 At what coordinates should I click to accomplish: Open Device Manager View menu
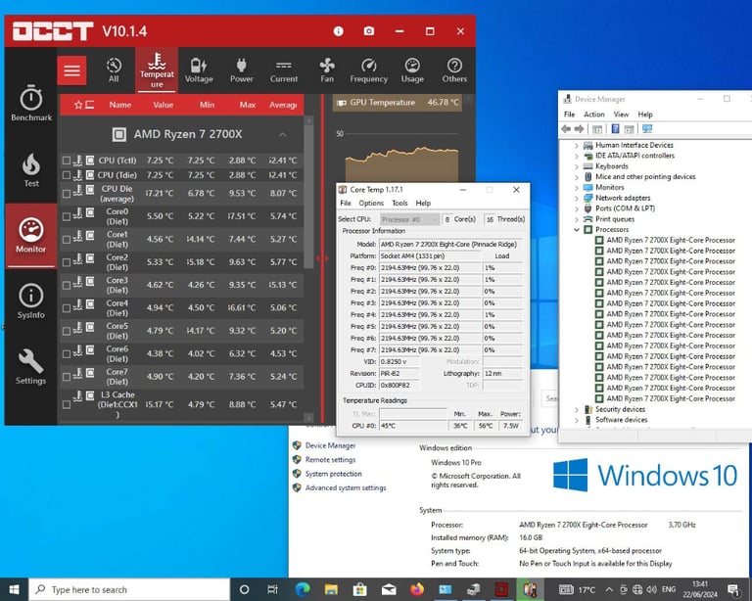[x=621, y=115]
